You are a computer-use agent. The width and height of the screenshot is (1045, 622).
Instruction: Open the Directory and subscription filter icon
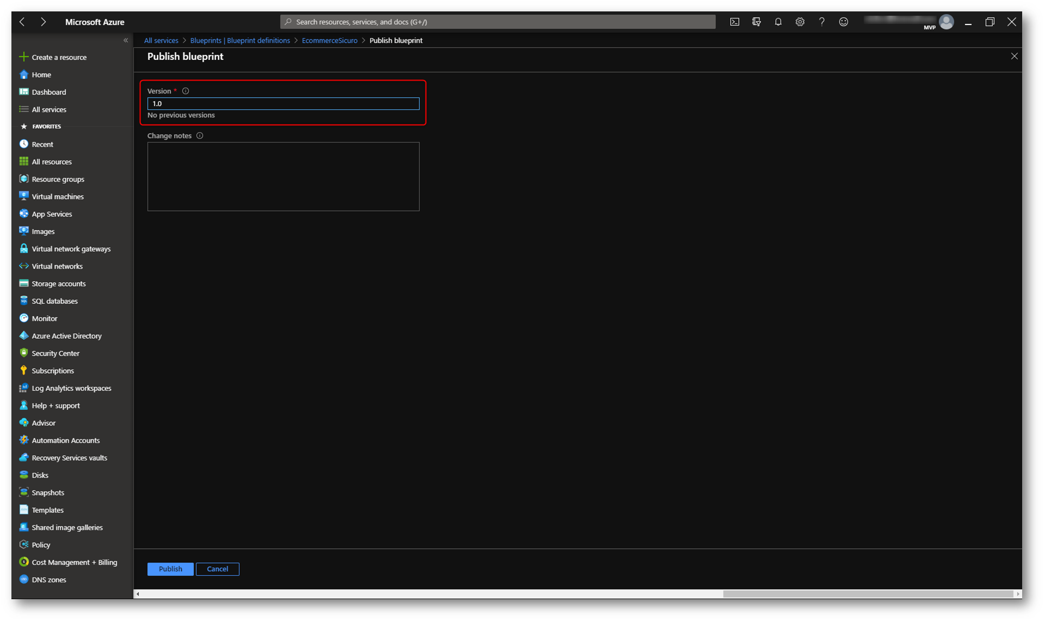(756, 22)
